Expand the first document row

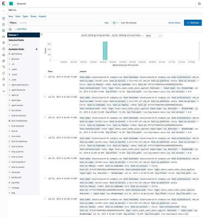click(x=45, y=77)
